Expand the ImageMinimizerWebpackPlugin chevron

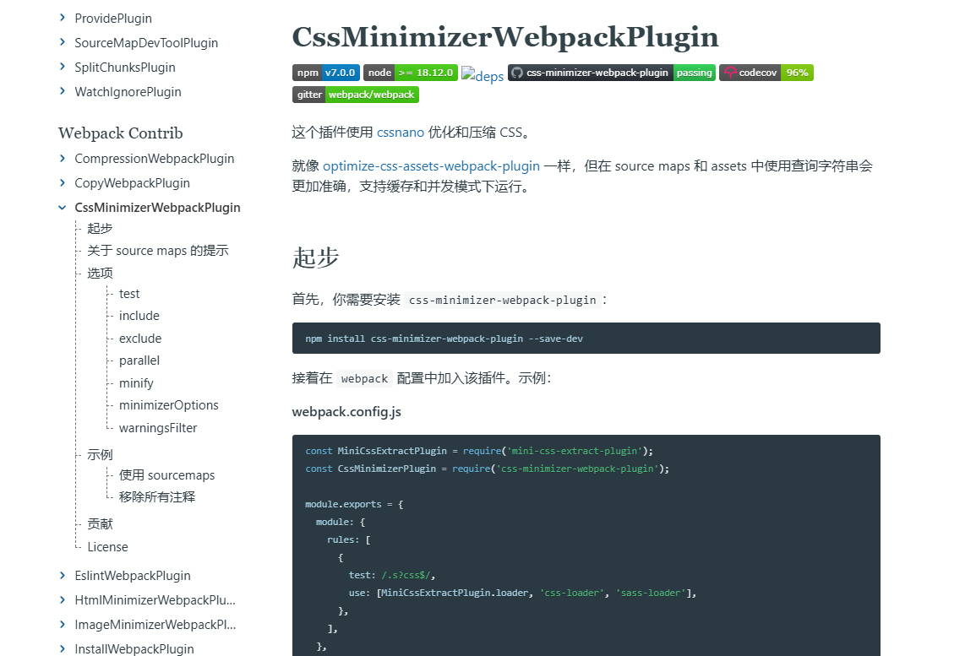point(63,624)
